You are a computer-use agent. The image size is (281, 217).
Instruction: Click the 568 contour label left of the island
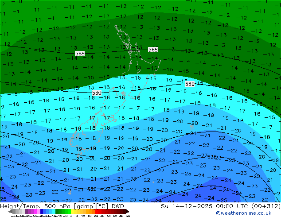80,54
